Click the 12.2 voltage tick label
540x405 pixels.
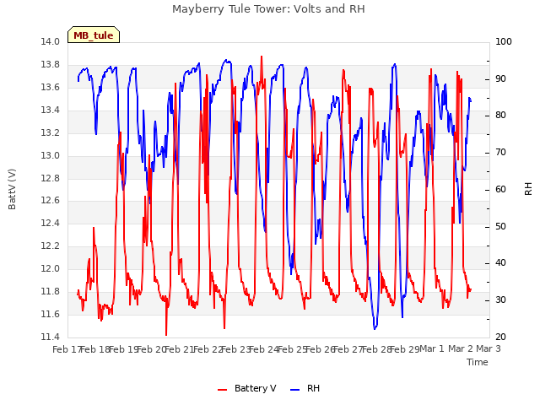(x=51, y=246)
